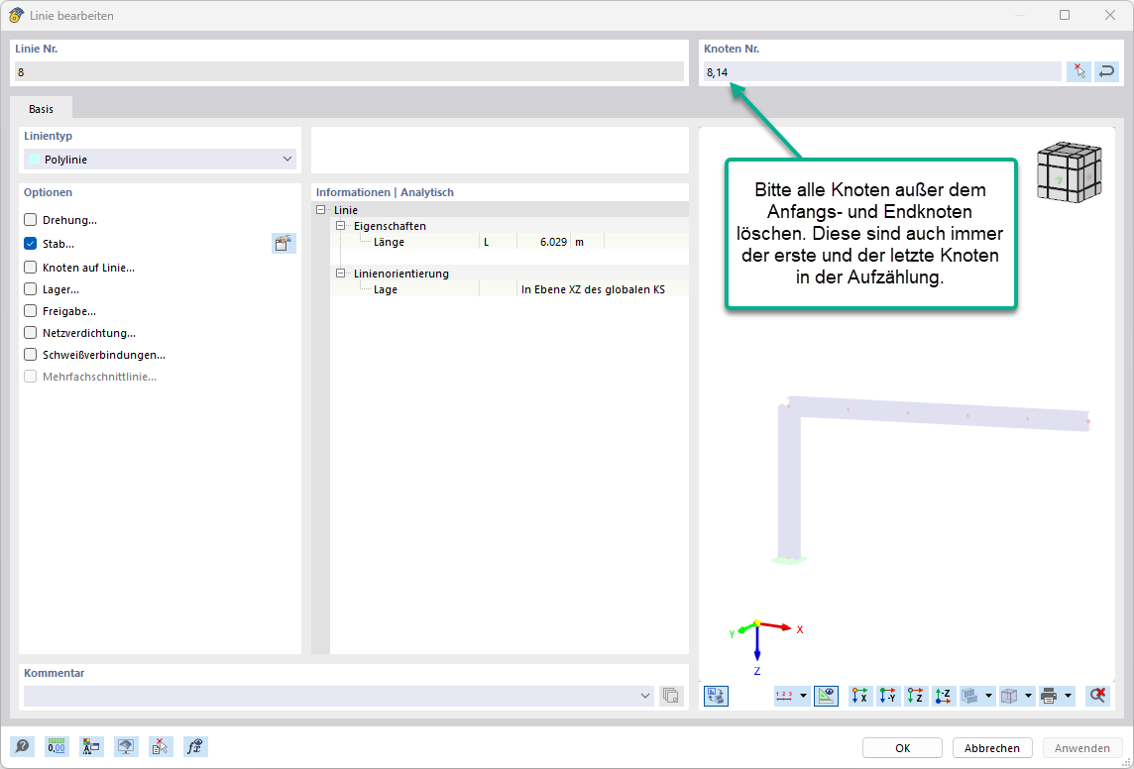Apply changes with the Anwenden button

[1082, 747]
